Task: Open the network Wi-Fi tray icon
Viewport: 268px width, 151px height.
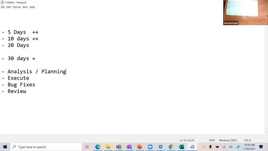Action: pos(224,147)
